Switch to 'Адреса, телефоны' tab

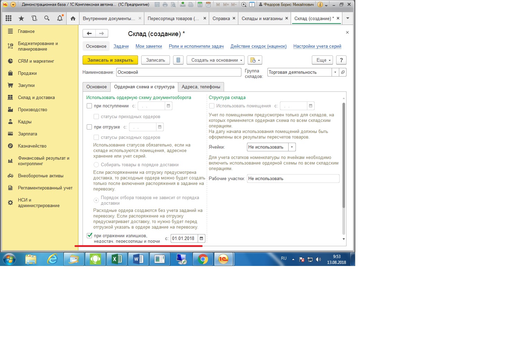pyautogui.click(x=201, y=87)
